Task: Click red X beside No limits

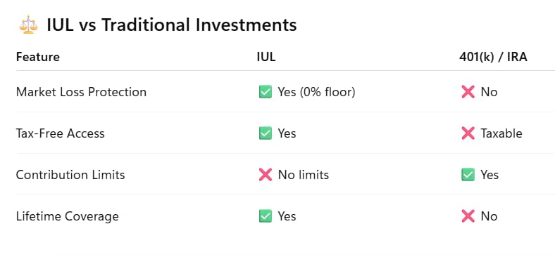Action: point(266,175)
